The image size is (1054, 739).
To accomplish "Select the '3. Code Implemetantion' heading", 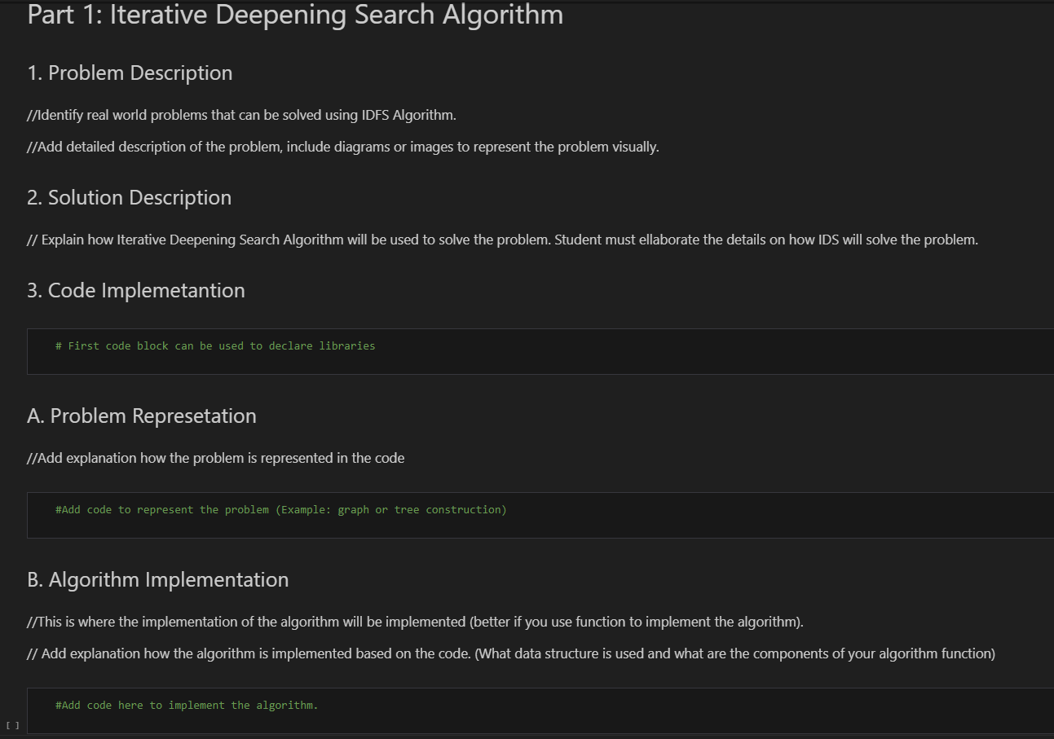I will [136, 290].
